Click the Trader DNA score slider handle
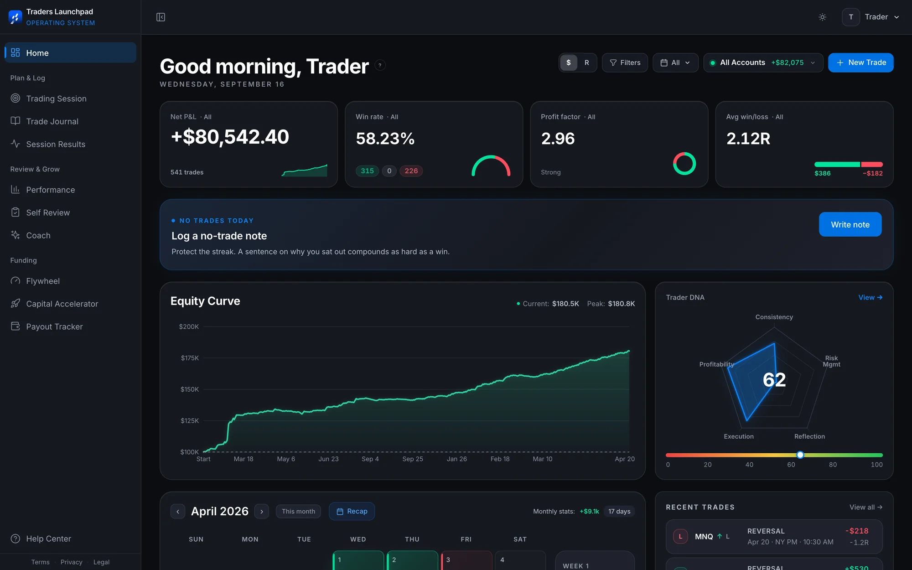 800,455
